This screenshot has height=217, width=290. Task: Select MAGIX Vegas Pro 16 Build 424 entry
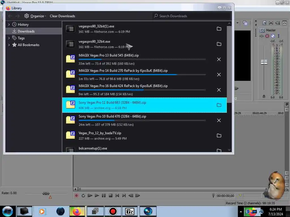pyautogui.click(x=144, y=90)
